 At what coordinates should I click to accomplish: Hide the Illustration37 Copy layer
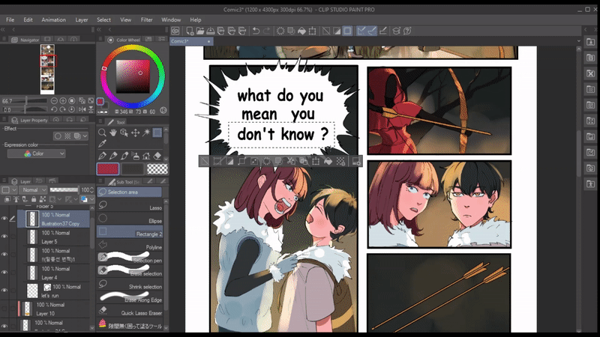point(4,219)
